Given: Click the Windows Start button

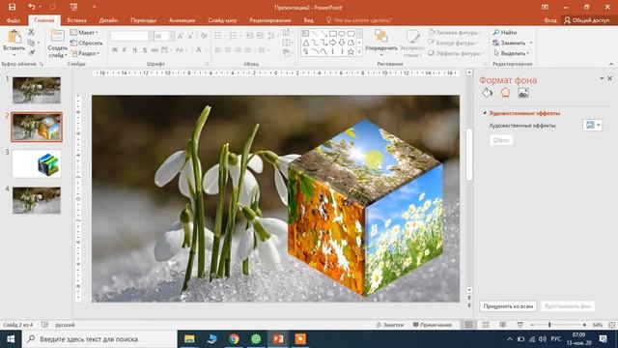Looking at the screenshot, I should pyautogui.click(x=11, y=339).
